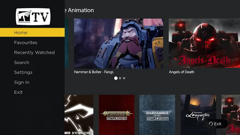Open Warhammer 40,000 Battle Report poster
The width and height of the screenshot is (240, 135).
click(x=157, y=115)
